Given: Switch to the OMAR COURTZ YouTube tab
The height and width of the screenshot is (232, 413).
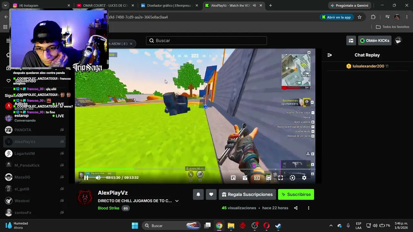Looking at the screenshot, I should coord(105,5).
